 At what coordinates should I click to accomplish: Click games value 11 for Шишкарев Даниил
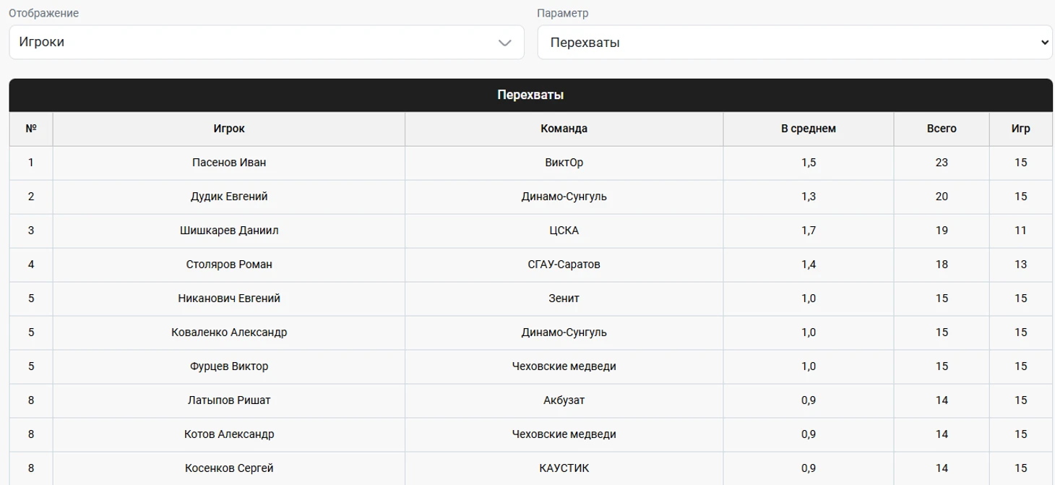coord(1021,231)
